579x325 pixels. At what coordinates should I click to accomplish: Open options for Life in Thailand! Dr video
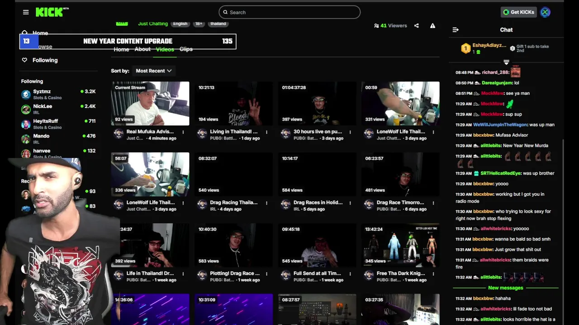[183, 274]
